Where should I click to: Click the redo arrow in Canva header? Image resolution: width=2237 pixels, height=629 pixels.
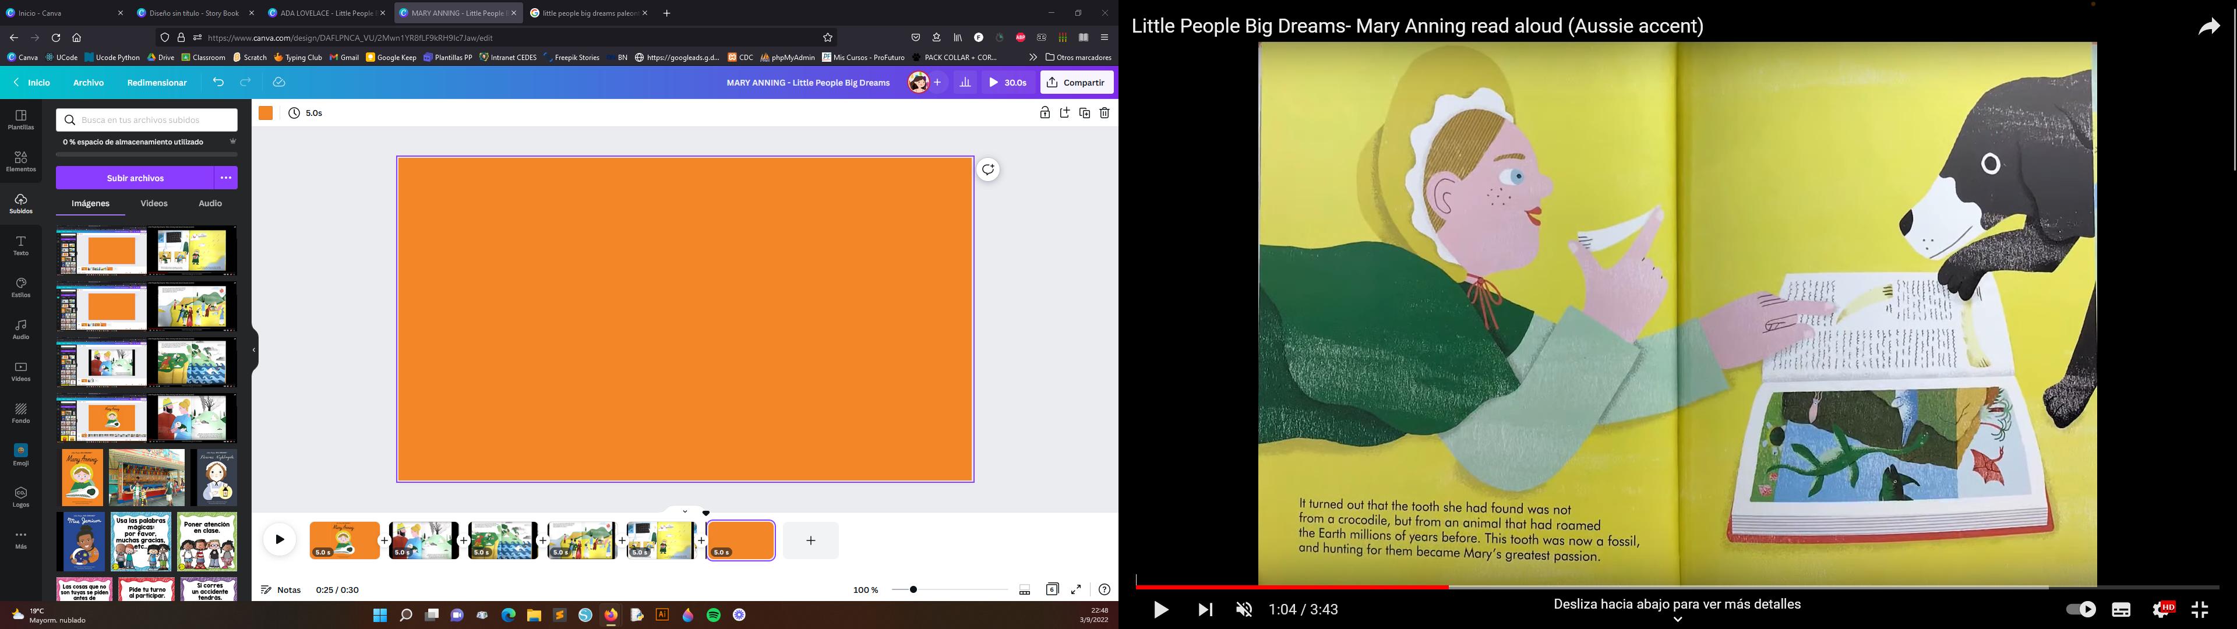tap(246, 83)
